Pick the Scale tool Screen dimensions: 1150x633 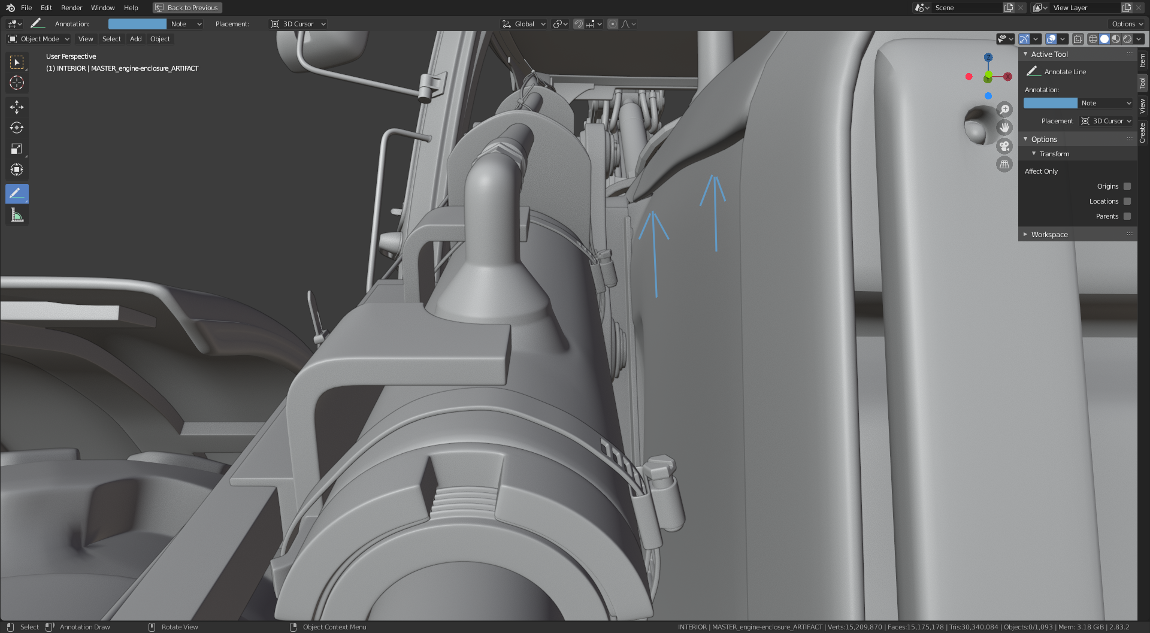click(17, 149)
